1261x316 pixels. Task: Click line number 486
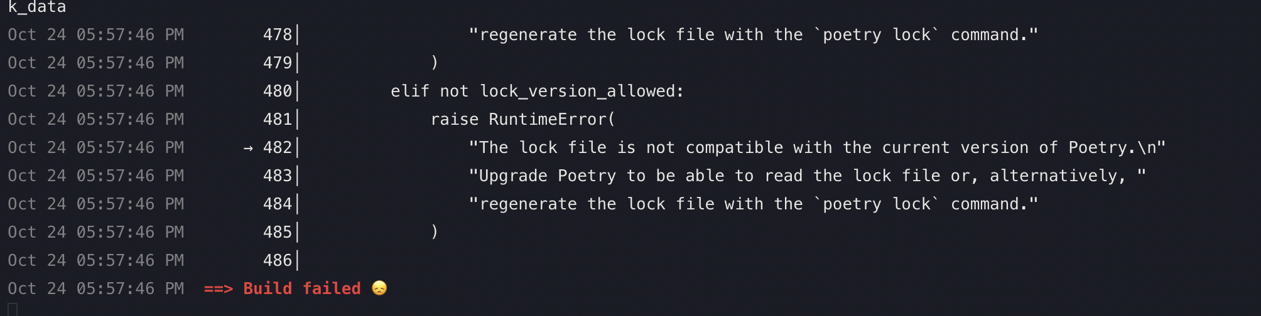278,260
